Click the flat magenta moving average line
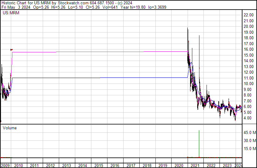The image size is (257, 168). tap(98, 52)
